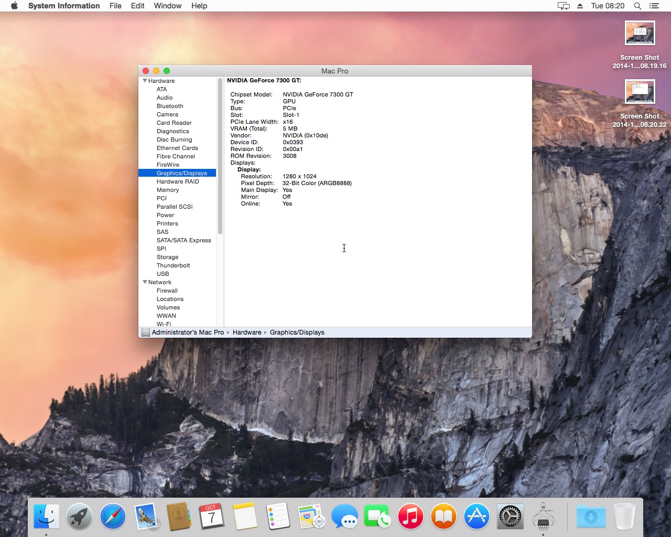Viewport: 671px width, 537px height.
Task: Open the Apple menu
Action: [14, 6]
